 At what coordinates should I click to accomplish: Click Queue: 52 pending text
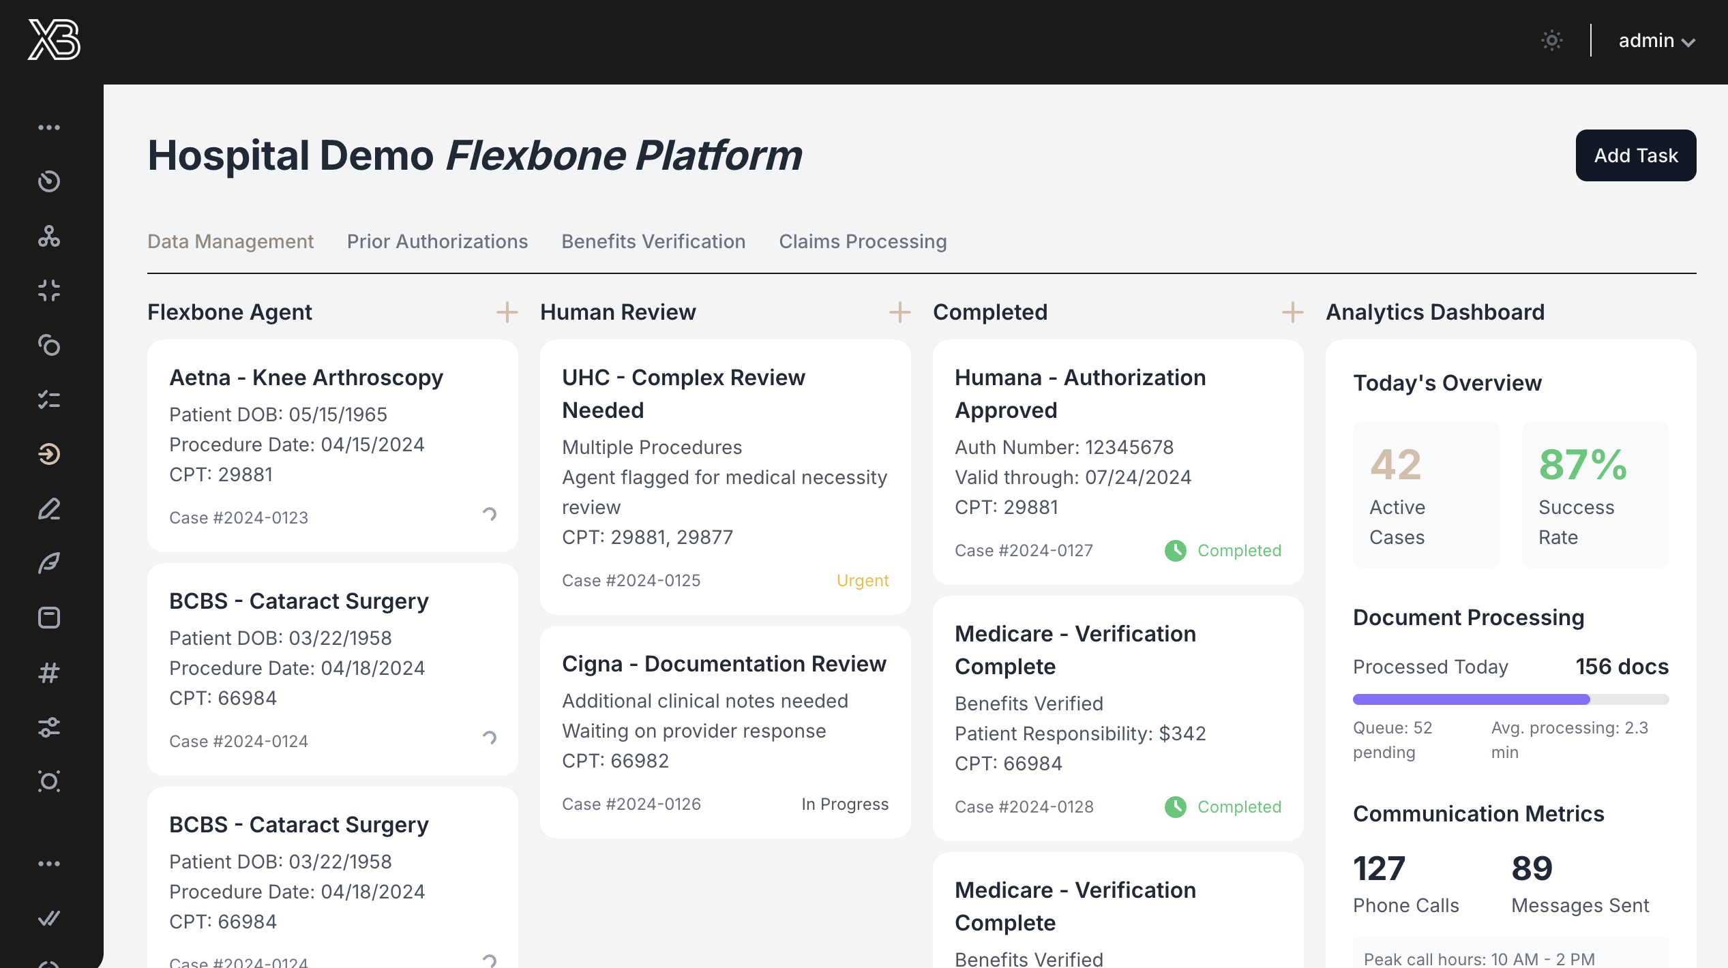1392,740
